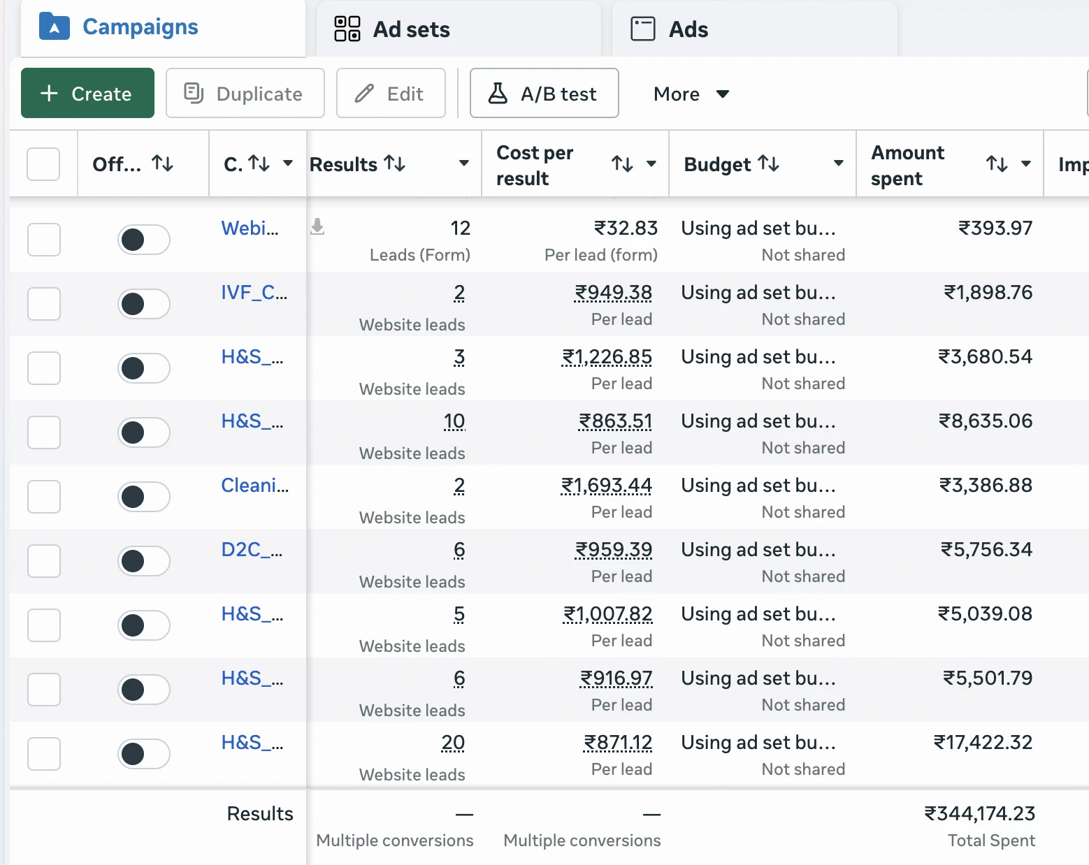Open the More dropdown menu
This screenshot has width=1089, height=865.
tap(691, 94)
